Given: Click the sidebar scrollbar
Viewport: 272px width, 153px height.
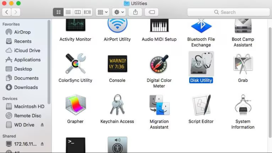Looking at the screenshot, I should coord(49,62).
